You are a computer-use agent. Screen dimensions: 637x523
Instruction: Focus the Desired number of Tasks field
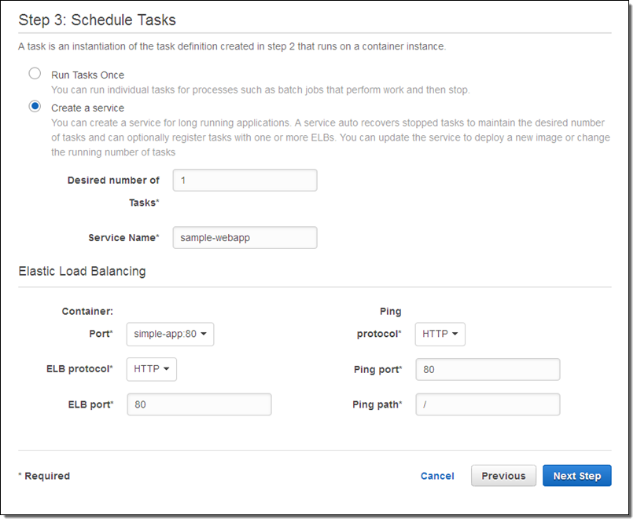click(x=245, y=181)
